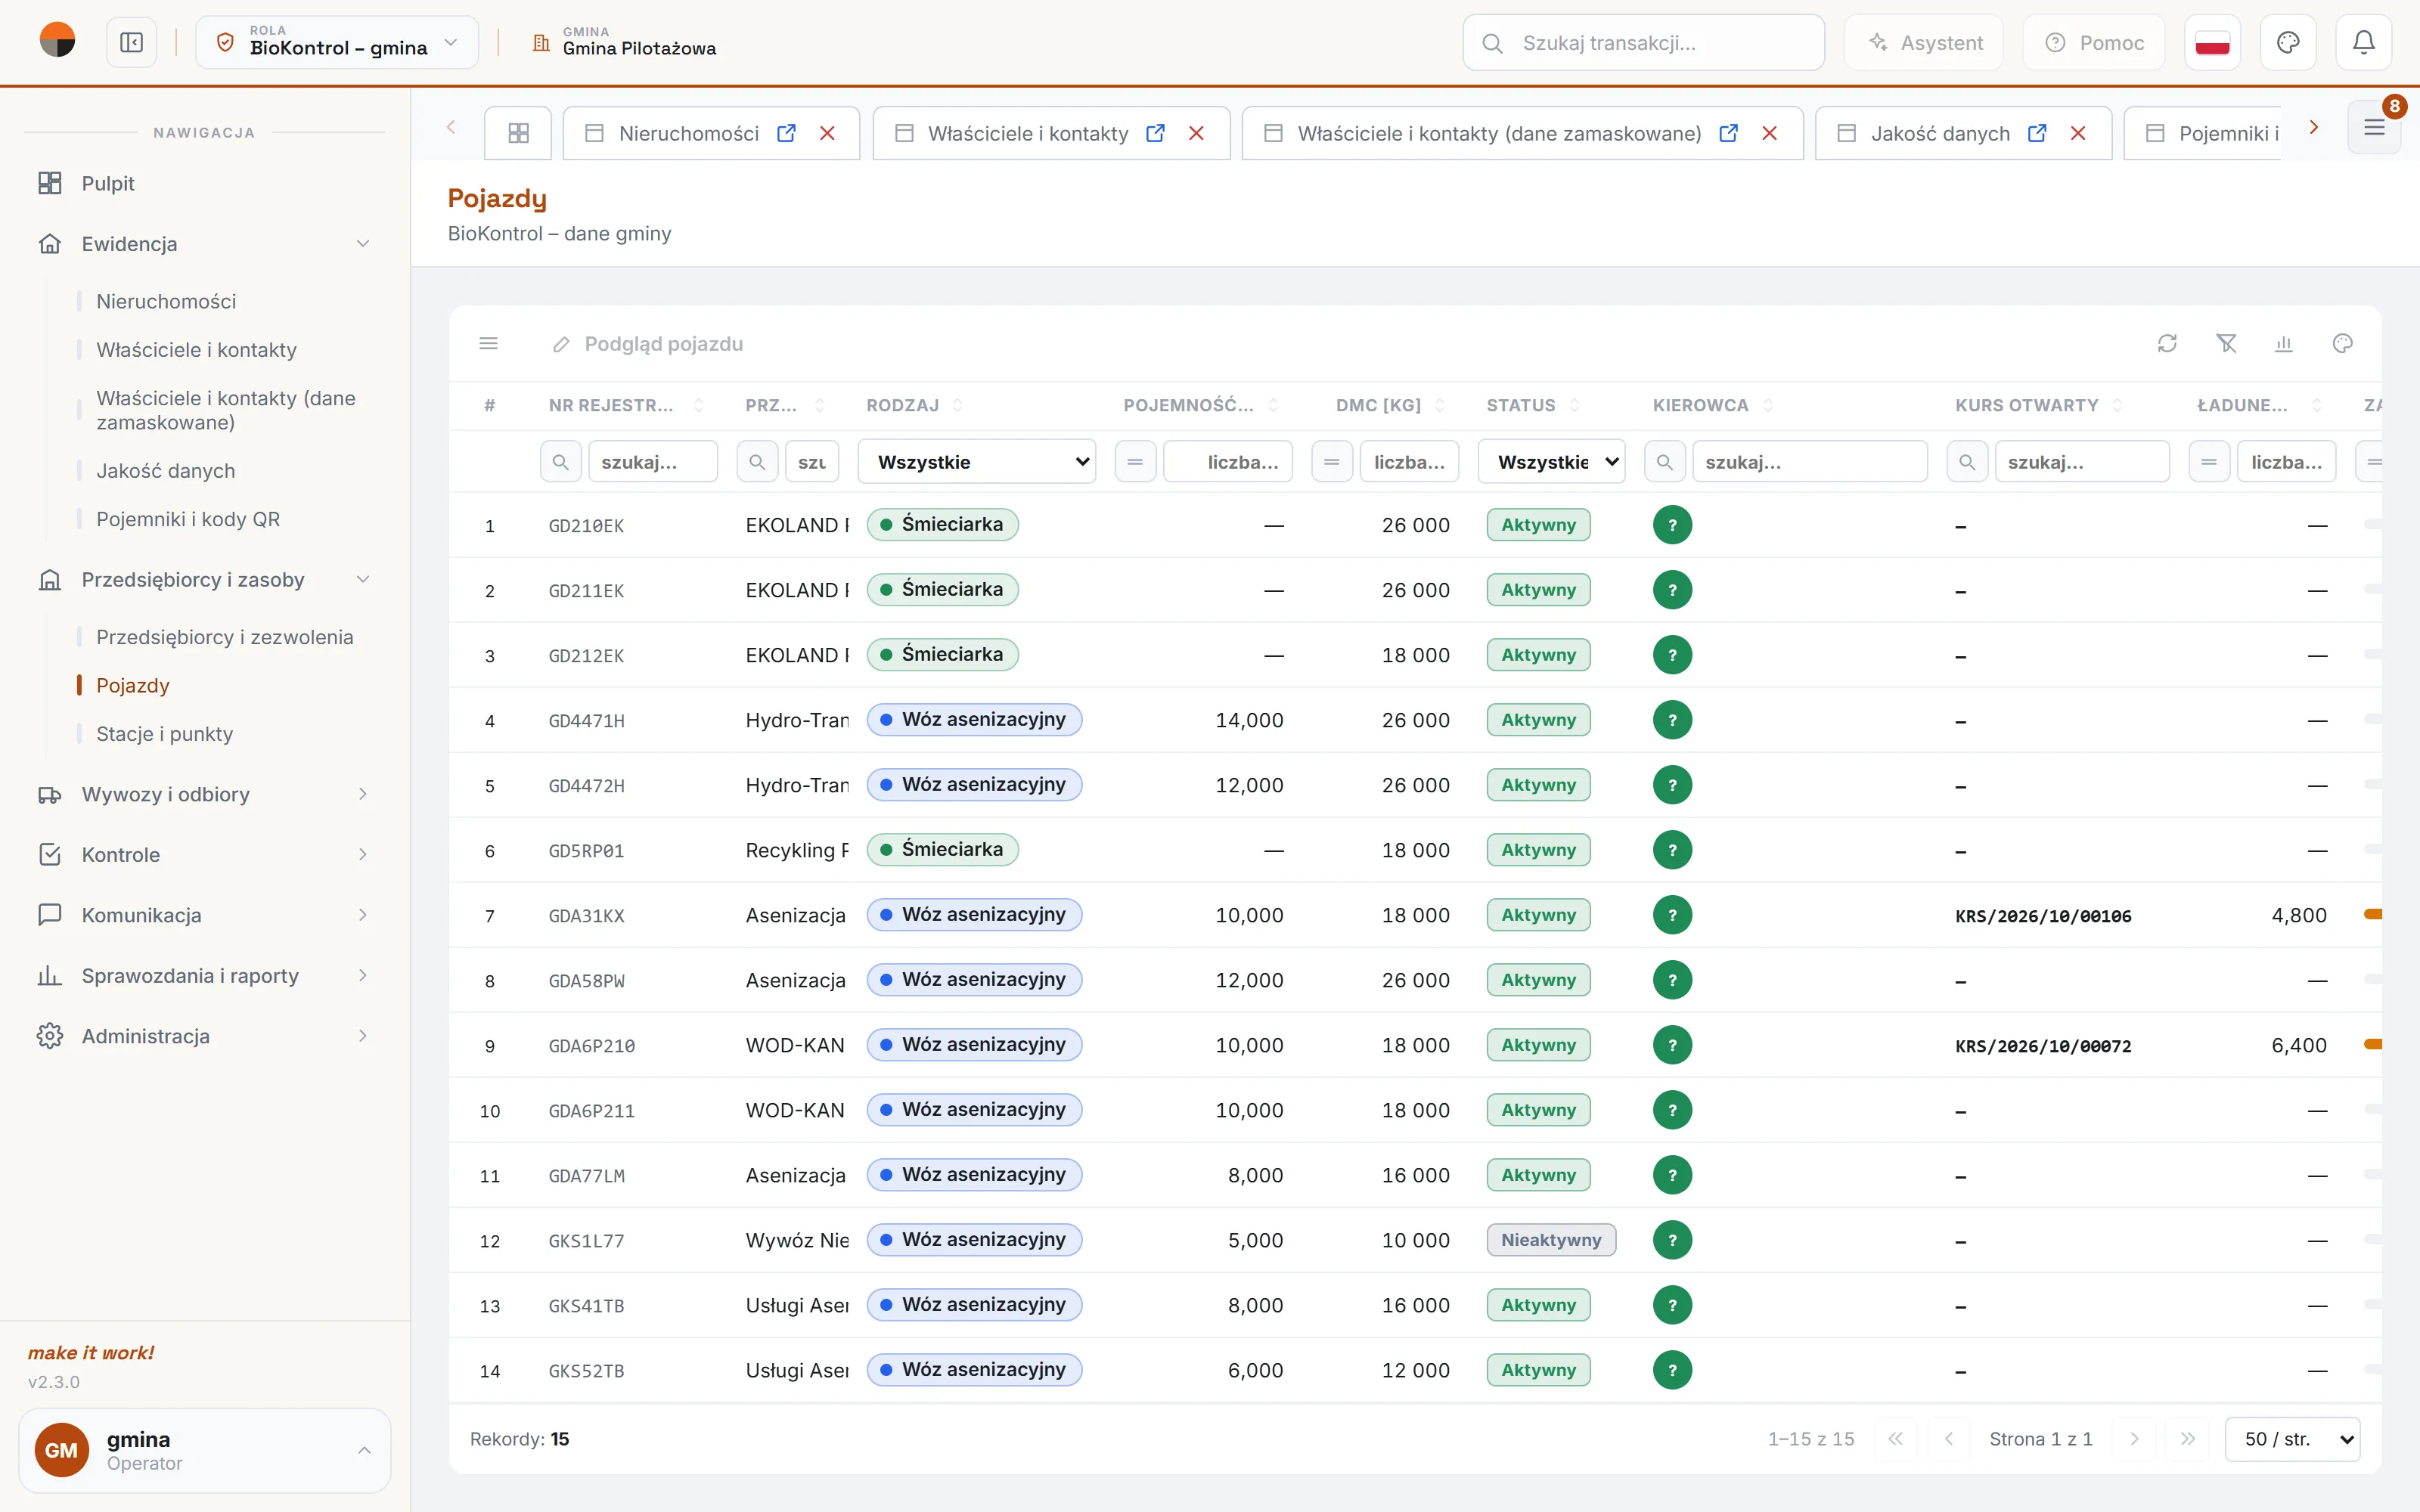The width and height of the screenshot is (2420, 1512).
Task: Expand the gmina Operator user menu
Action: tap(204, 1451)
